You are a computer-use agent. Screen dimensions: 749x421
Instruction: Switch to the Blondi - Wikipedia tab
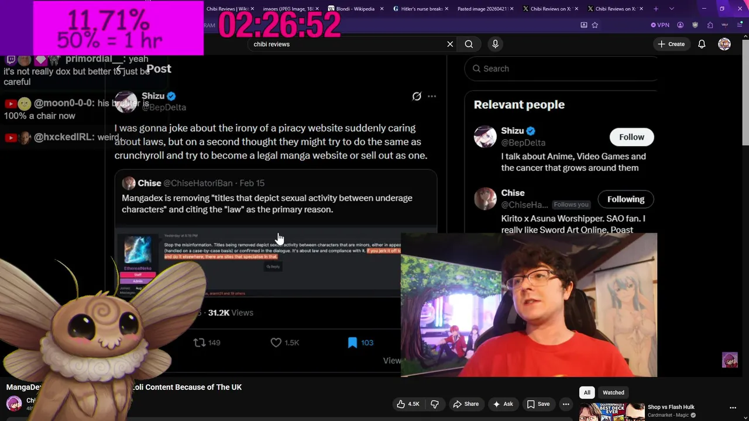pos(355,9)
